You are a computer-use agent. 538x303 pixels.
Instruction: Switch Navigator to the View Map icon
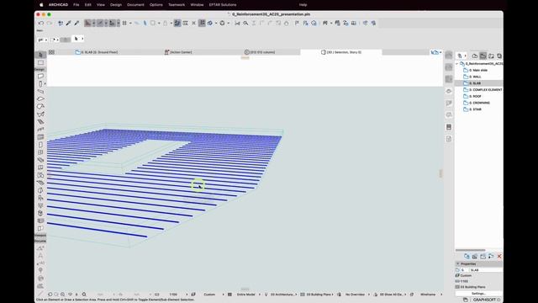pyautogui.click(x=483, y=56)
